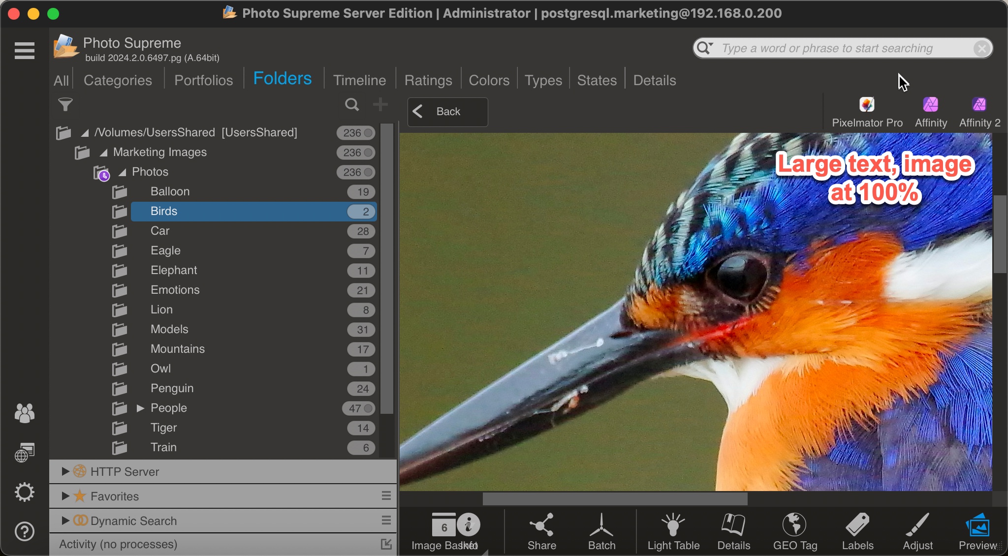Switch to the Types tab
Screen dimensions: 1008x556
click(543, 80)
